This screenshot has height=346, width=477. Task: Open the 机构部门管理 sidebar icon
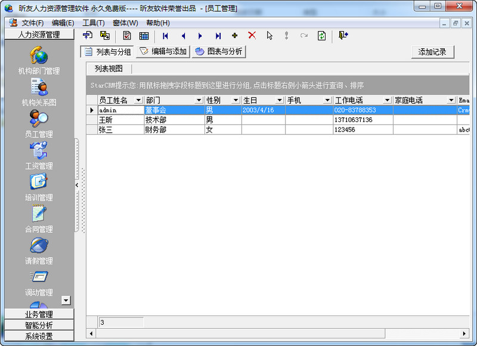point(39,55)
